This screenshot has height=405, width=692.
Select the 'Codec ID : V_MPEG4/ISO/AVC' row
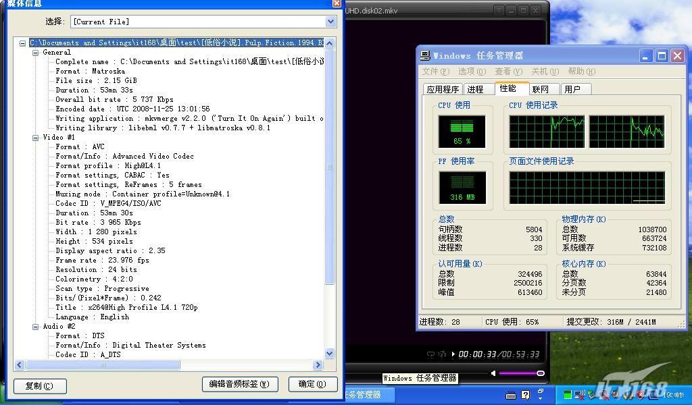[108, 204]
